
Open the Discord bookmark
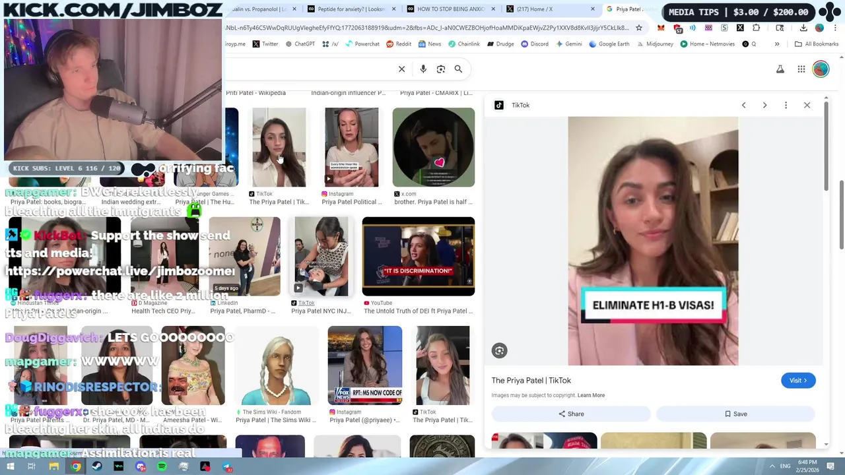tap(535, 44)
